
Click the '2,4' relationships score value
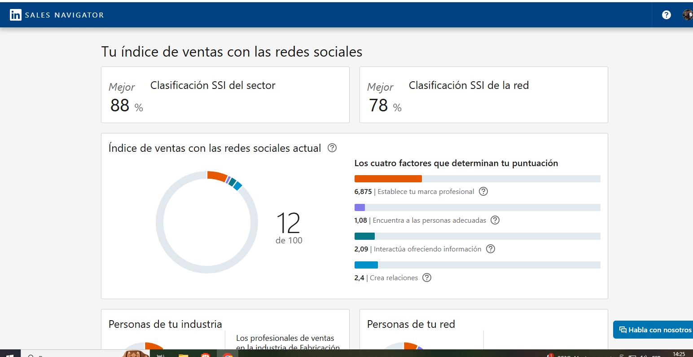pos(359,278)
